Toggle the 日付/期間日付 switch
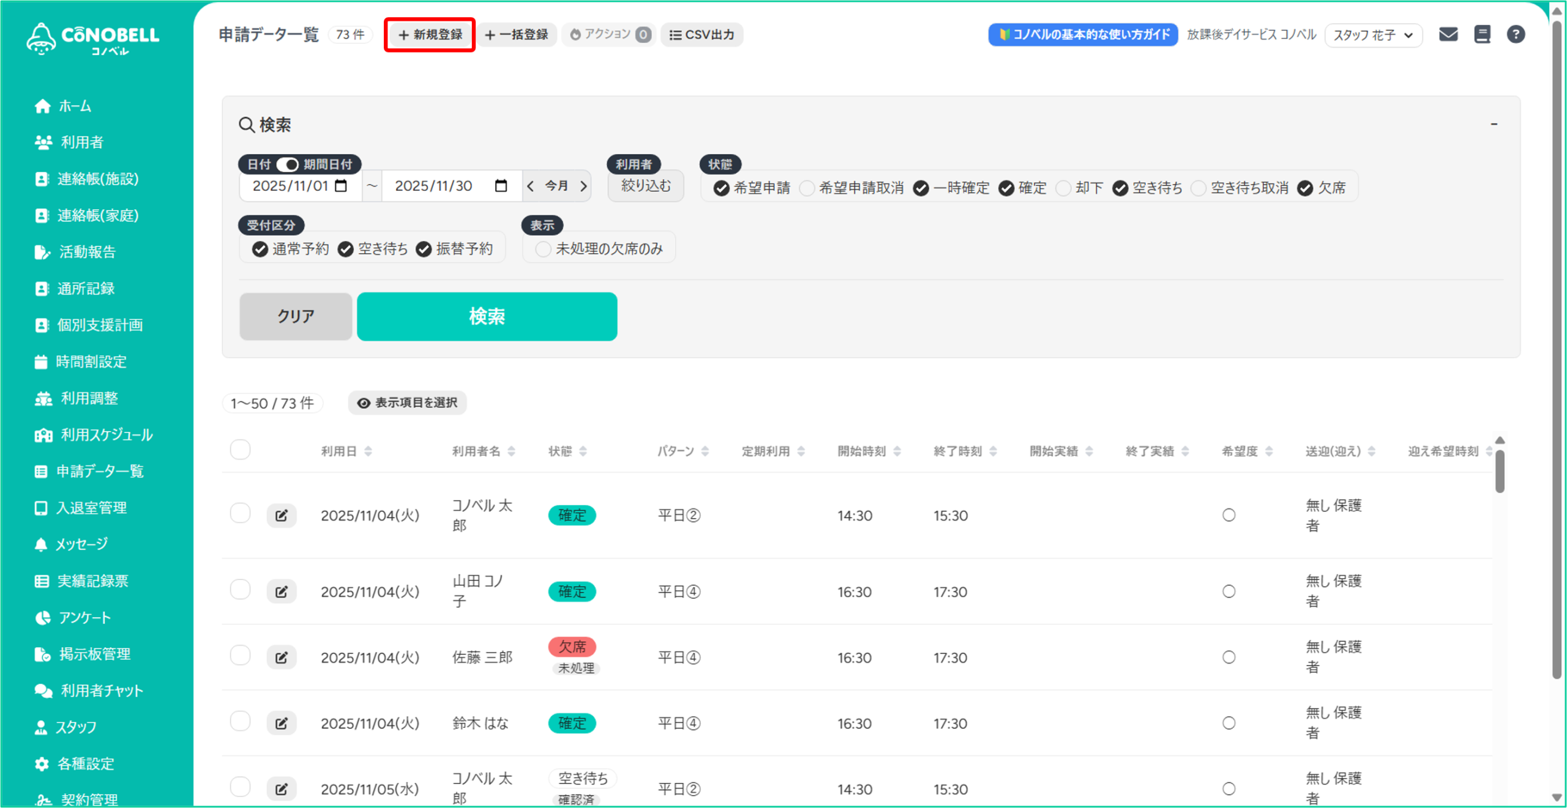This screenshot has height=808, width=1567. pyautogui.click(x=287, y=165)
